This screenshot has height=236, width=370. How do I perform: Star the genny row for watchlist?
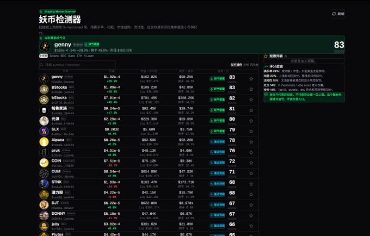click(251, 79)
